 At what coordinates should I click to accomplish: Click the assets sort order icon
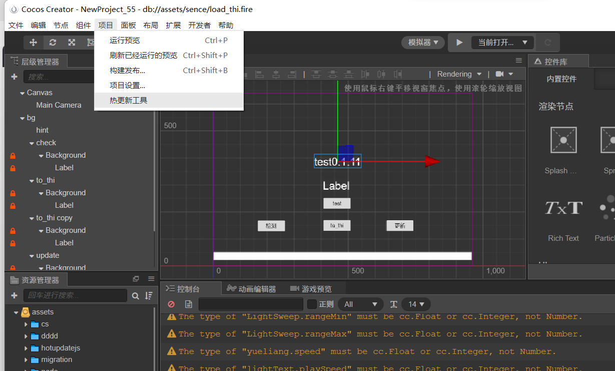click(x=149, y=296)
